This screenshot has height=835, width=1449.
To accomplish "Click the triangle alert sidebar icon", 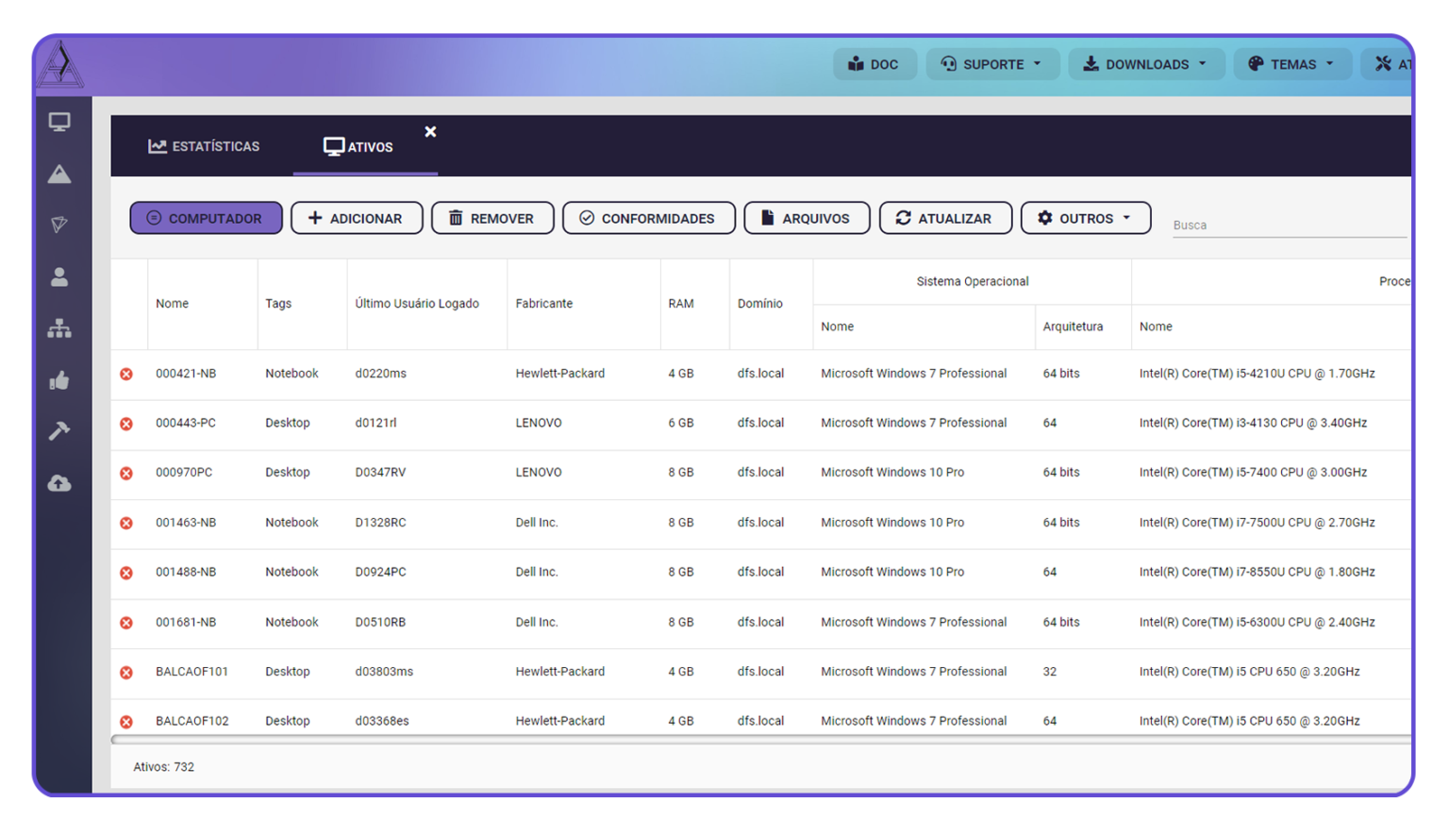I will point(59,175).
